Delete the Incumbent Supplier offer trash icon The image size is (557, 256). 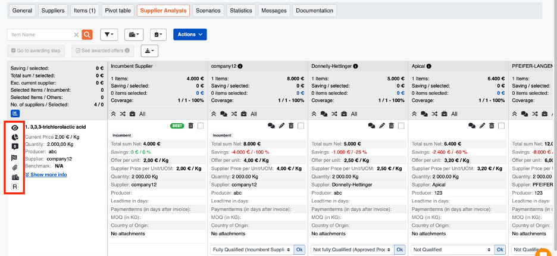coord(191,126)
